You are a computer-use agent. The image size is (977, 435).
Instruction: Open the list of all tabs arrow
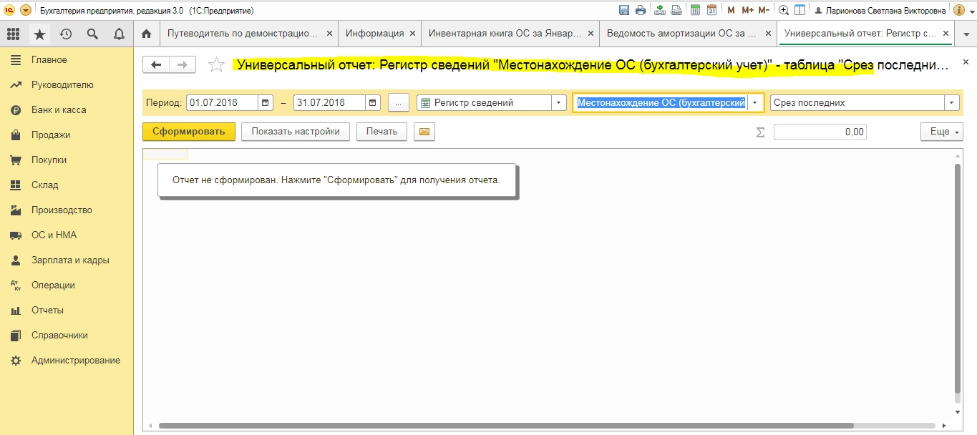click(966, 34)
